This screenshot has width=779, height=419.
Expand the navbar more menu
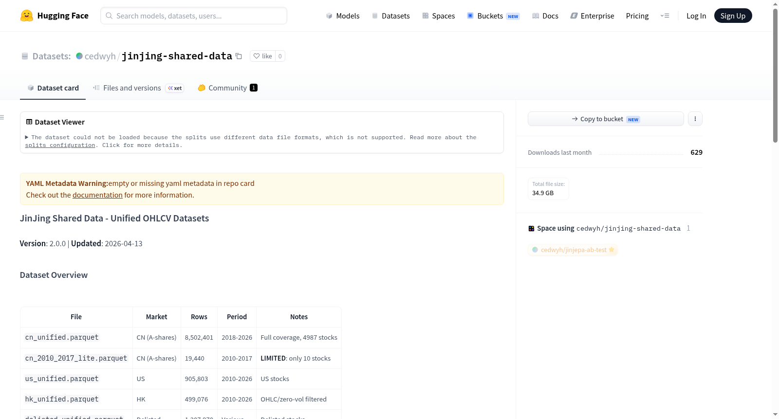665,16
